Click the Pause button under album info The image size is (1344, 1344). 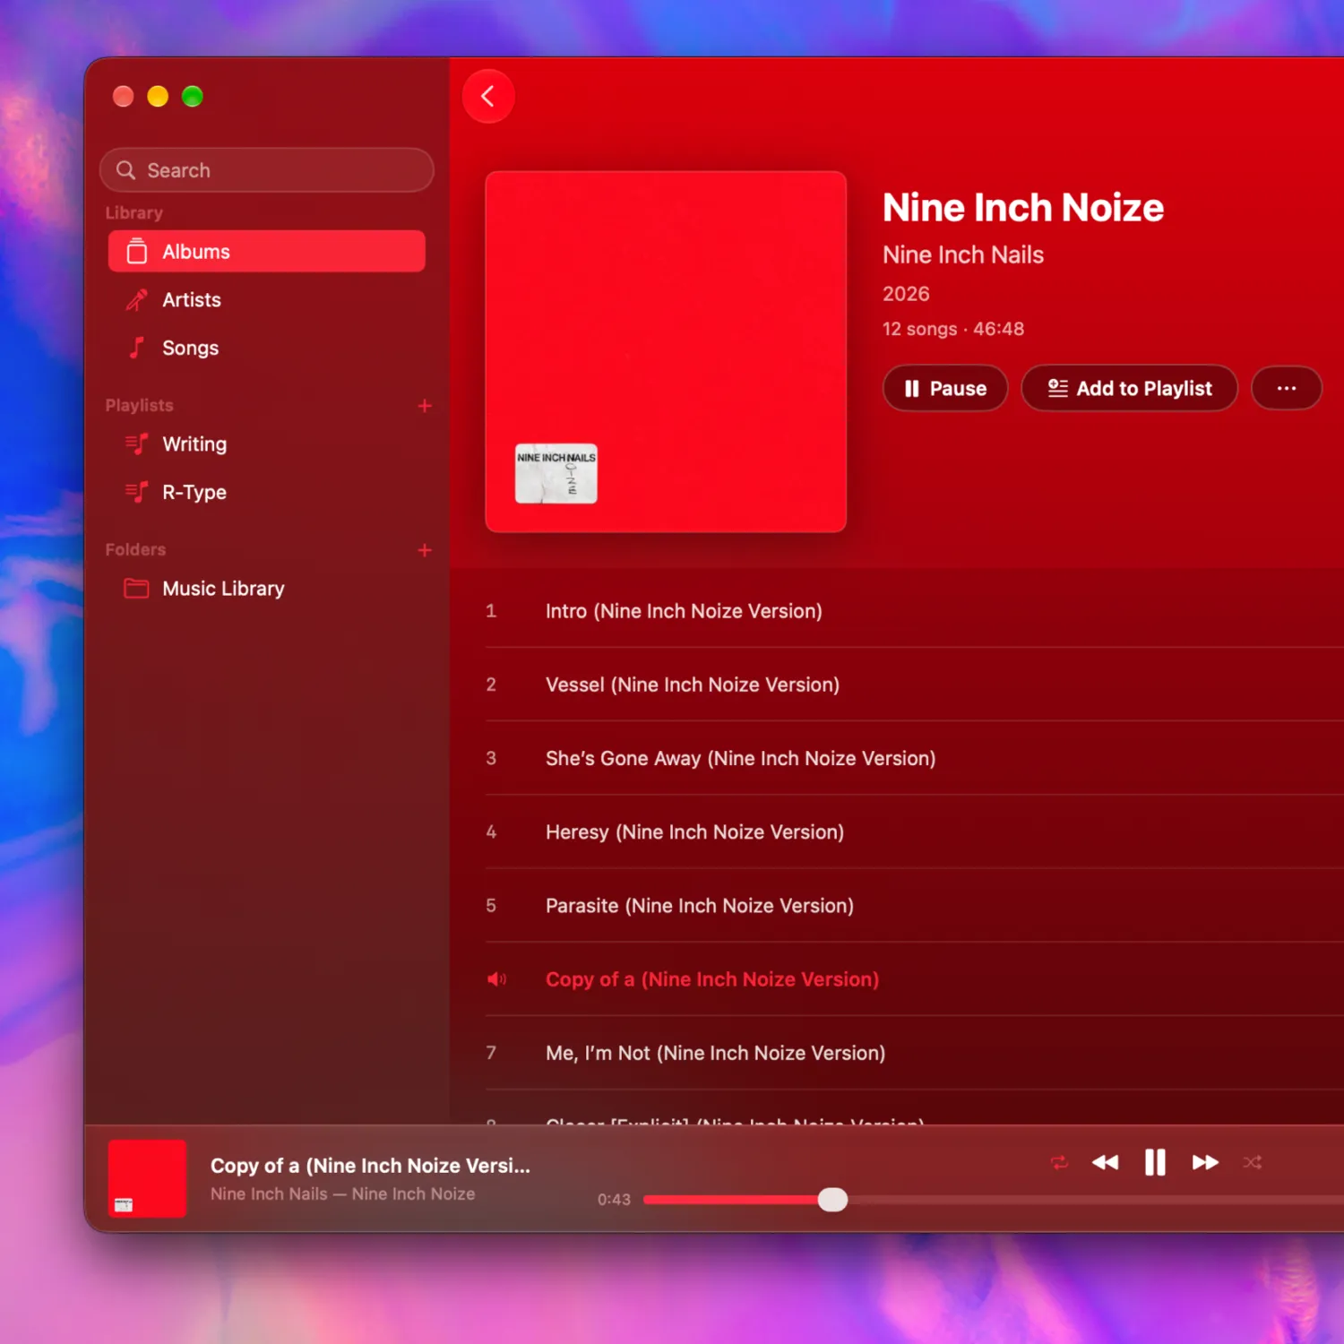pyautogui.click(x=945, y=388)
